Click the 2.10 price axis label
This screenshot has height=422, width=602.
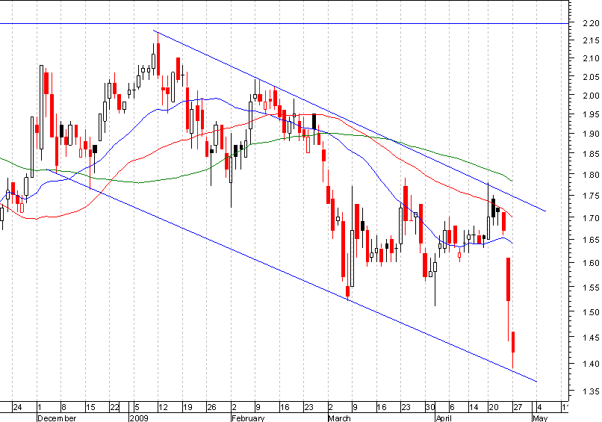coord(591,58)
